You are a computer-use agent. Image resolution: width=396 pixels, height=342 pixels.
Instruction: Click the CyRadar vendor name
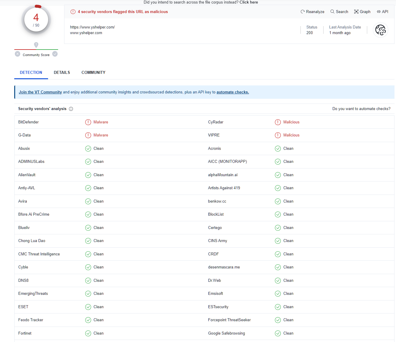coord(216,122)
